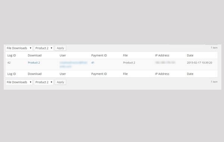Click the Log ID header in the top row
Screen dimensions: 224x142
[12, 55]
